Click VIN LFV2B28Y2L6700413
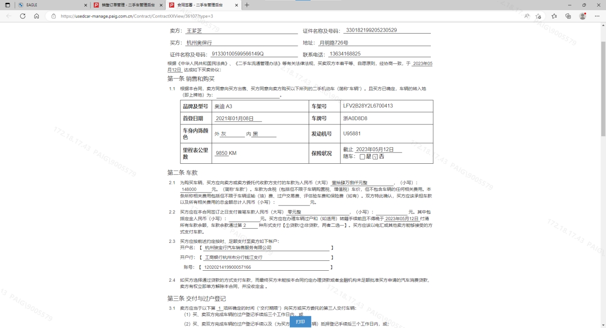606x328 pixels. click(368, 106)
